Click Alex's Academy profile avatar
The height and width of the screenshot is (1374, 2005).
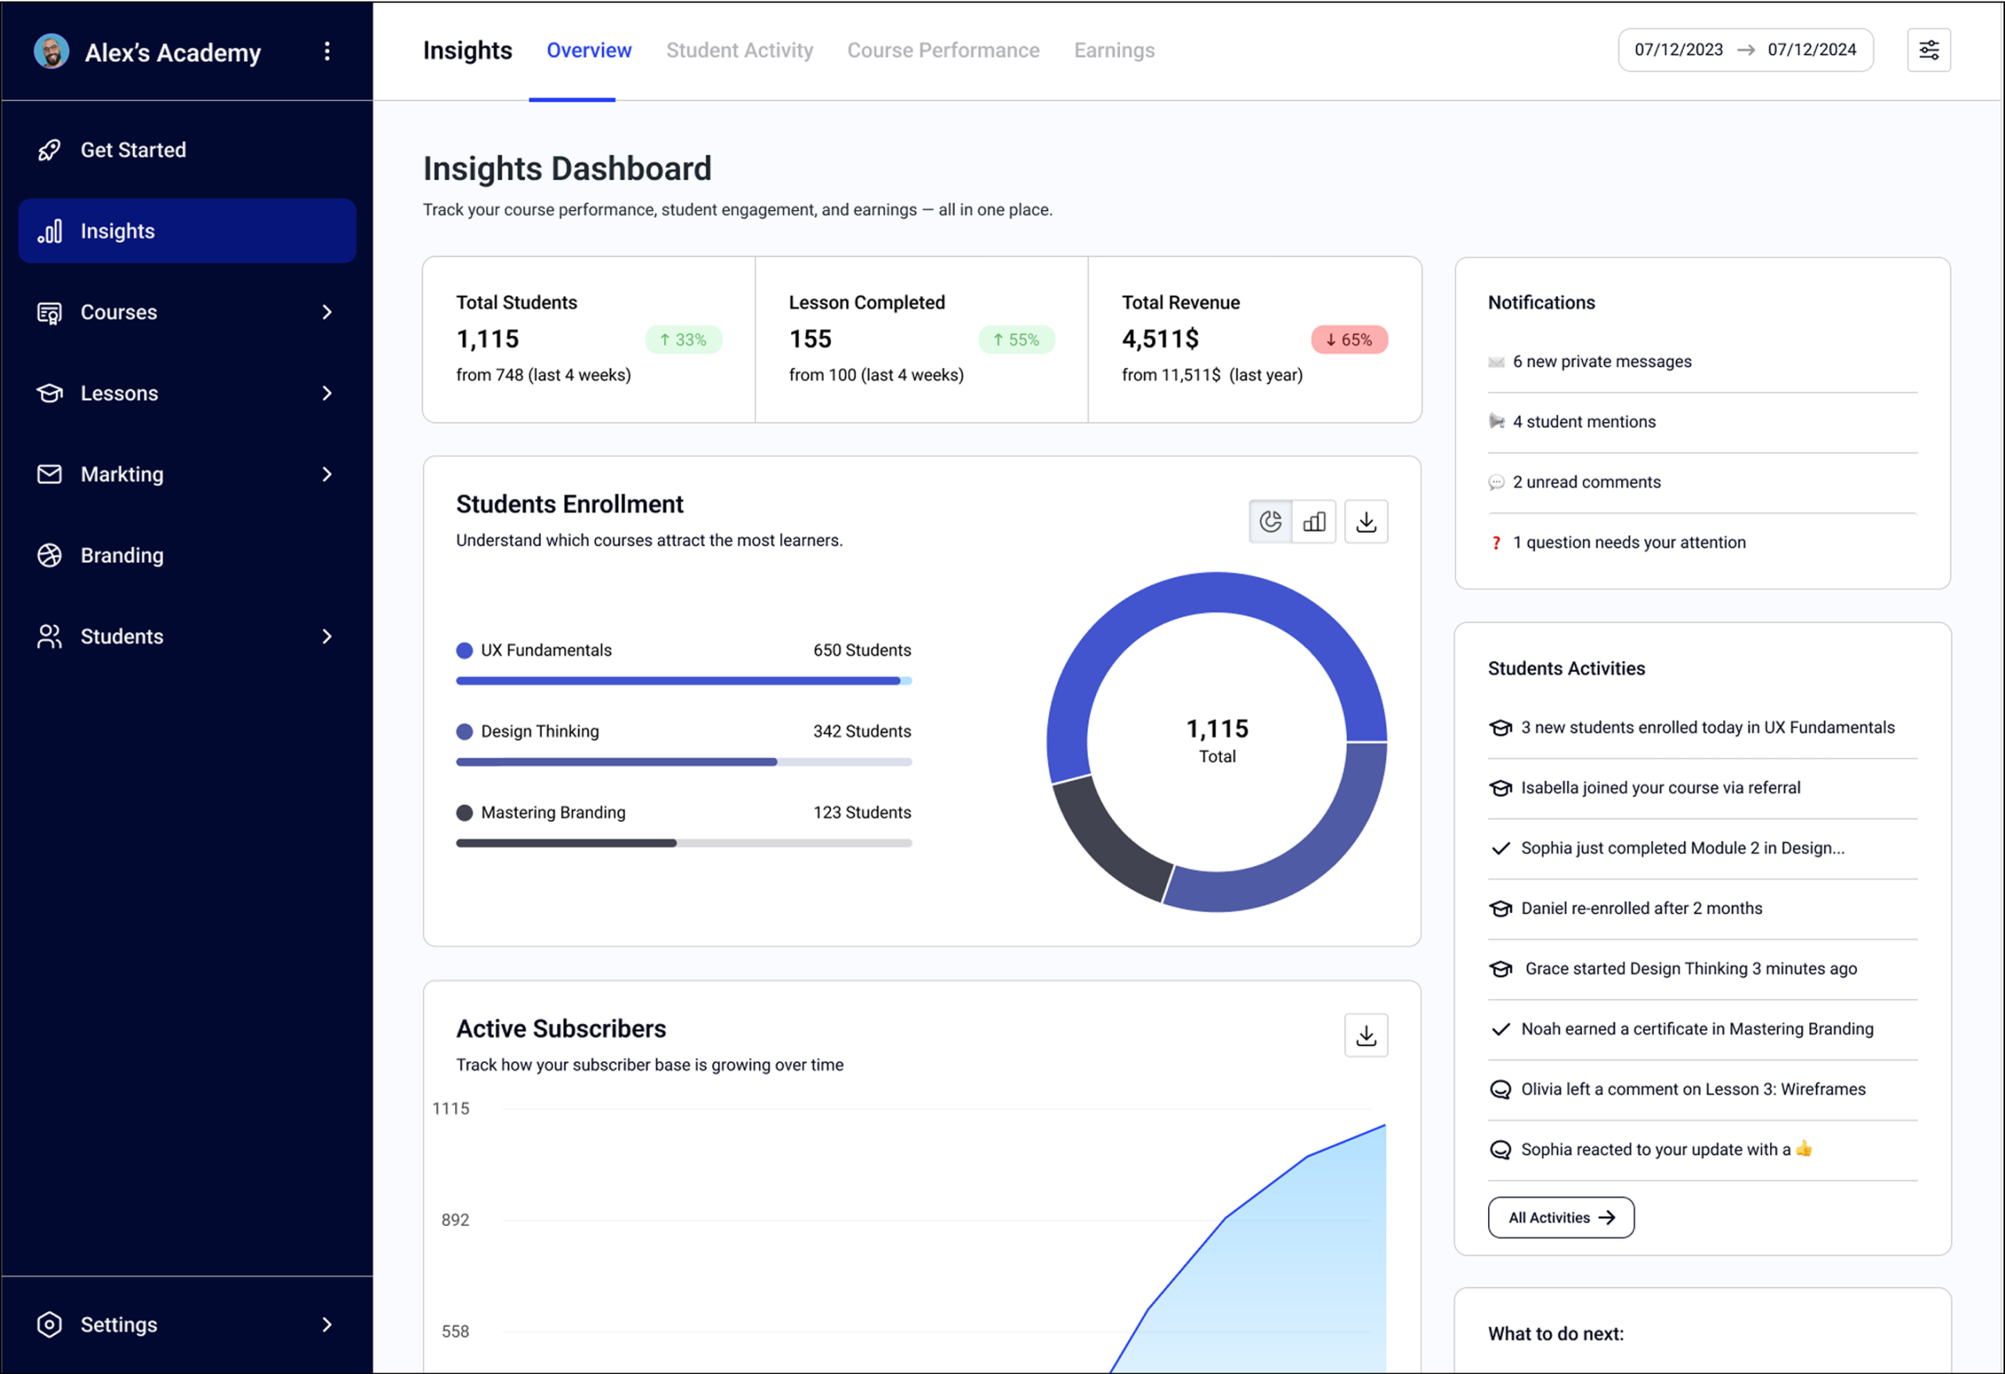(x=51, y=52)
